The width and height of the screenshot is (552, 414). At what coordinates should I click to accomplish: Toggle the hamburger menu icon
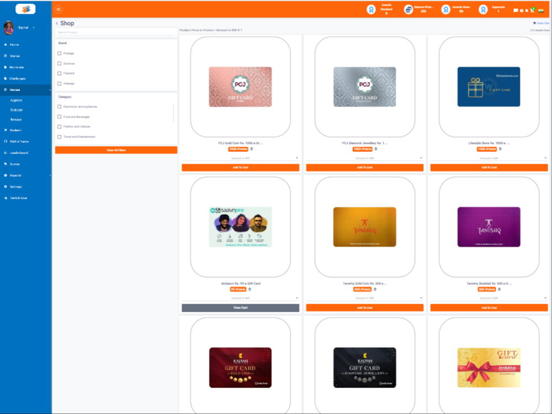(x=59, y=9)
